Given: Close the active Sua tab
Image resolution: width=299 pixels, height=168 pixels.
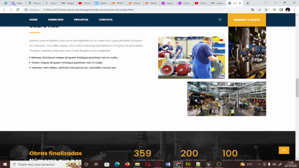Looking at the screenshot, I should (x=240, y=3).
